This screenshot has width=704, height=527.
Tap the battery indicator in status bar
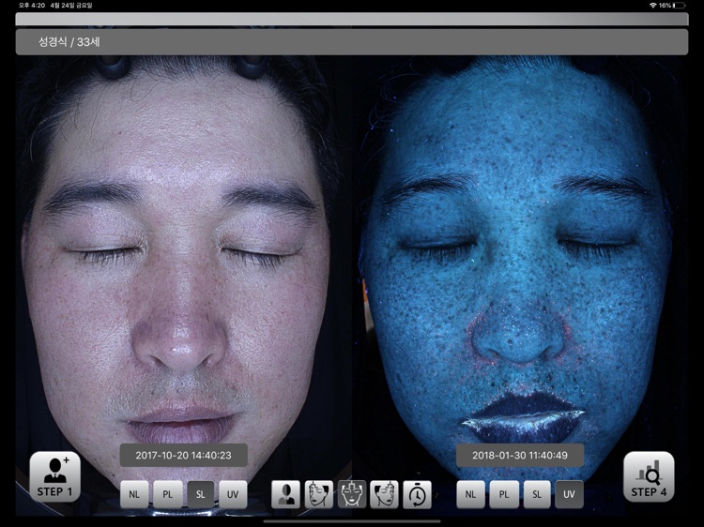click(x=679, y=6)
